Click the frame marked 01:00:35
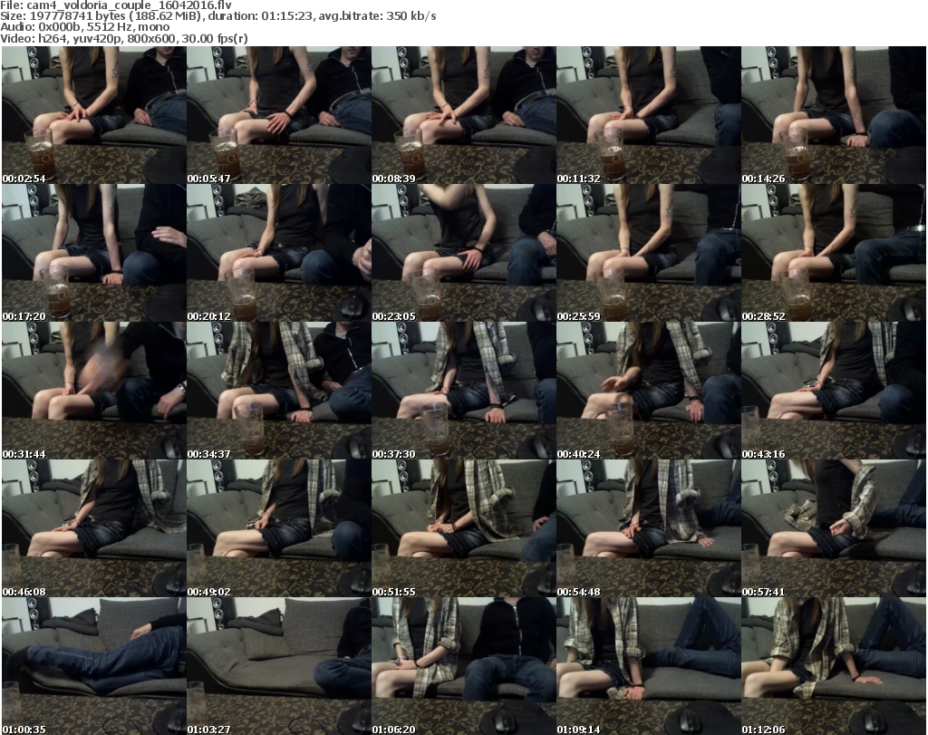 [94, 666]
